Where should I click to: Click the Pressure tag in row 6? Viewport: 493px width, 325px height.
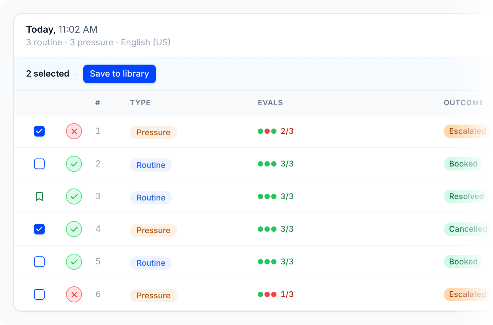click(x=154, y=295)
